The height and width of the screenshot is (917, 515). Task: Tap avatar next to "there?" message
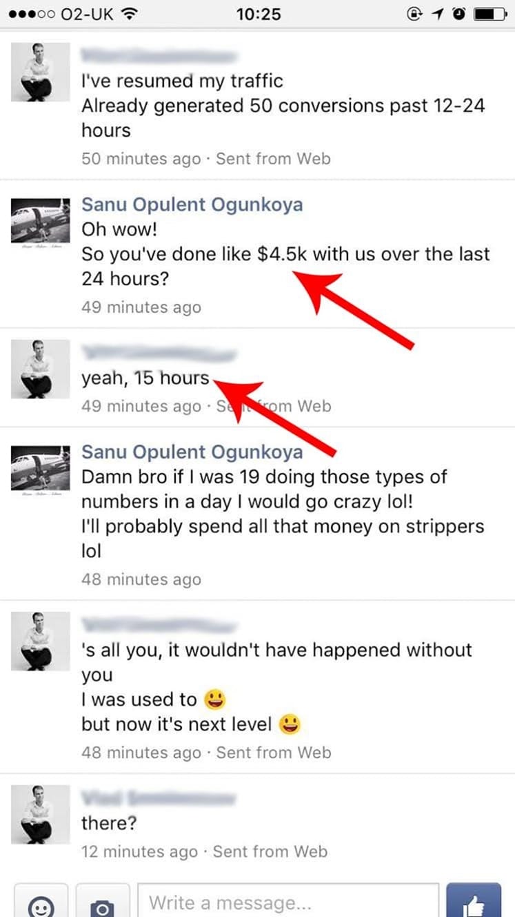41,813
